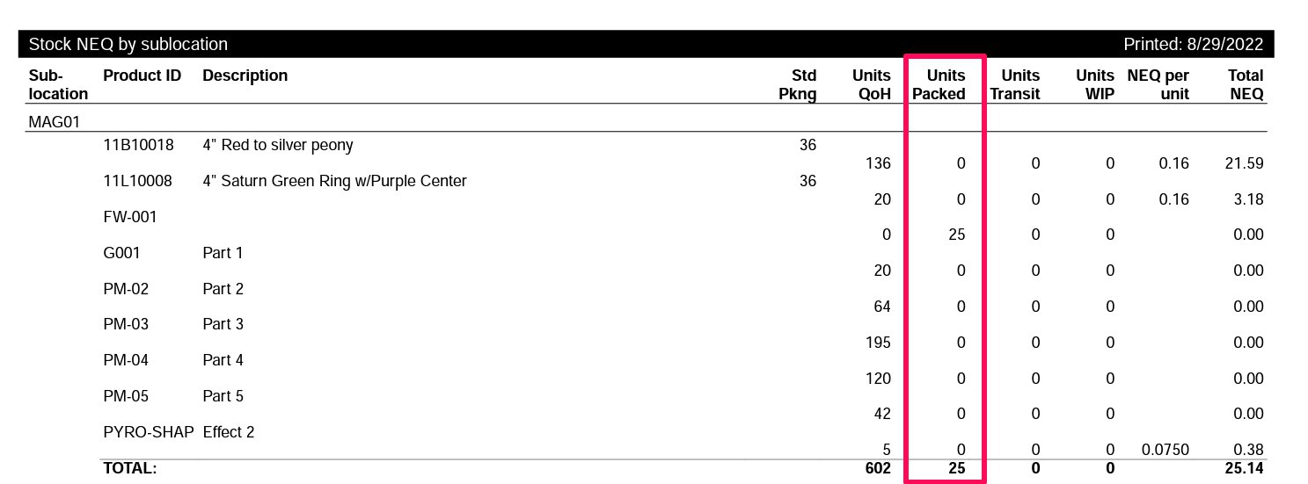Select the Units QoH column header
This screenshot has width=1308, height=484.
pyautogui.click(x=872, y=84)
